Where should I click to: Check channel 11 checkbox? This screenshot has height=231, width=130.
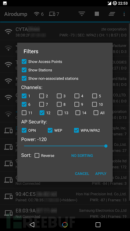pyautogui.click(x=24, y=113)
